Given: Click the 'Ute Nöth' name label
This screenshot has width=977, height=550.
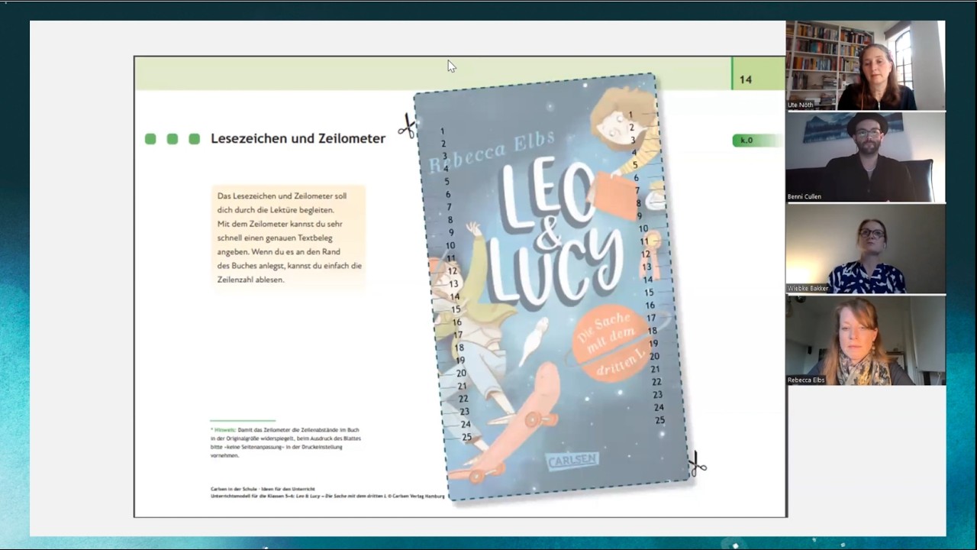Looking at the screenshot, I should [800, 105].
